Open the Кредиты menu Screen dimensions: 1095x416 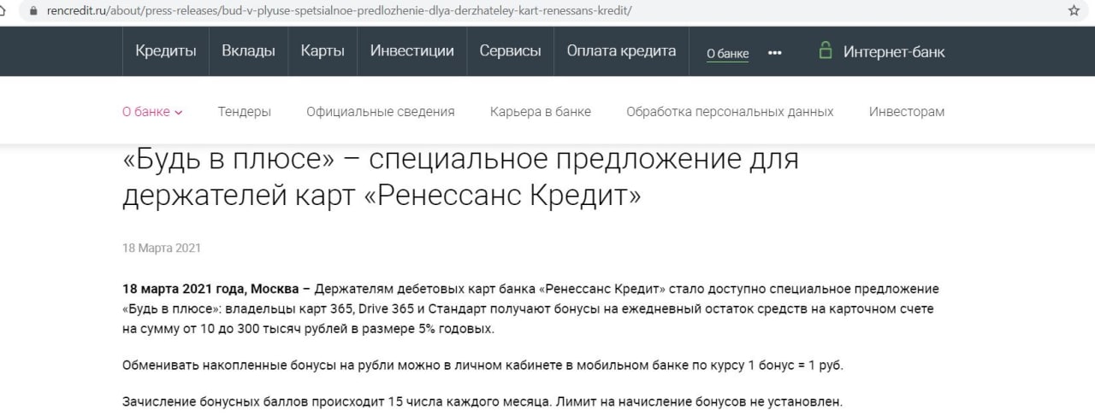click(x=166, y=50)
